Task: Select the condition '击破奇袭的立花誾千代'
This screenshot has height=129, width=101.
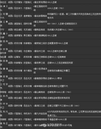Action: (x=57, y=86)
